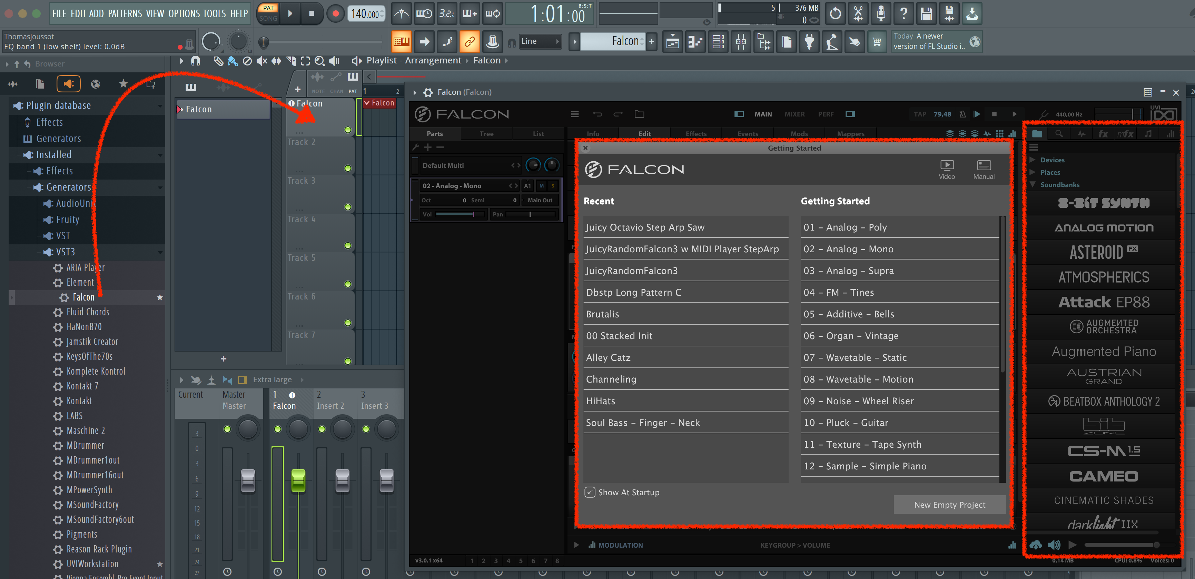Expand Devices in Falcon browser
Viewport: 1195px width, 579px height.
tap(1033, 160)
